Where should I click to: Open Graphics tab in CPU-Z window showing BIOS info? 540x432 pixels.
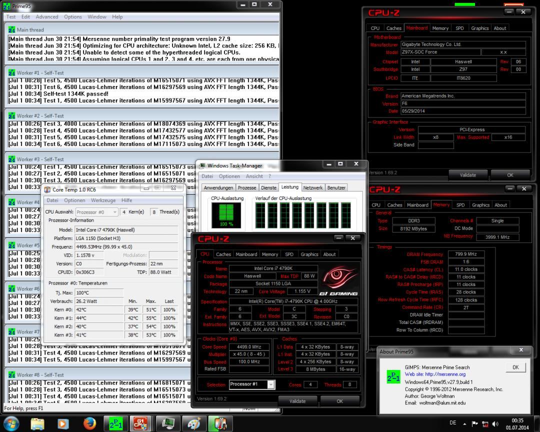coord(479,28)
